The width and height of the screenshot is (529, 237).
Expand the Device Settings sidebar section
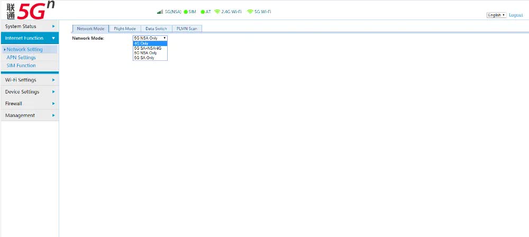click(x=30, y=92)
